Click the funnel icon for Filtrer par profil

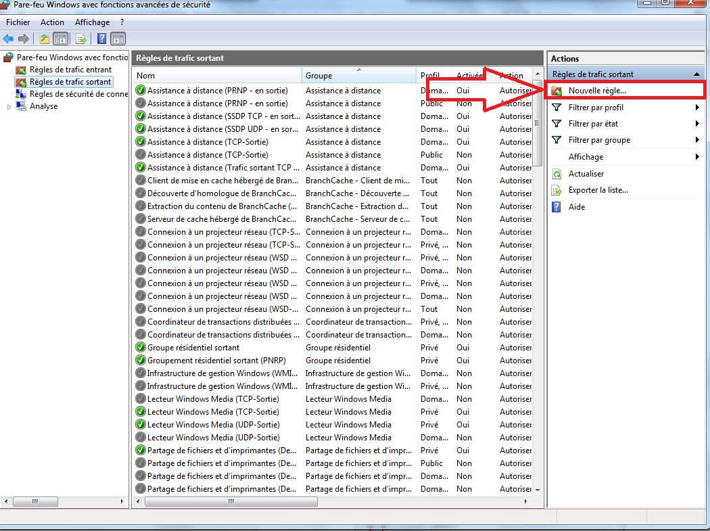[557, 108]
